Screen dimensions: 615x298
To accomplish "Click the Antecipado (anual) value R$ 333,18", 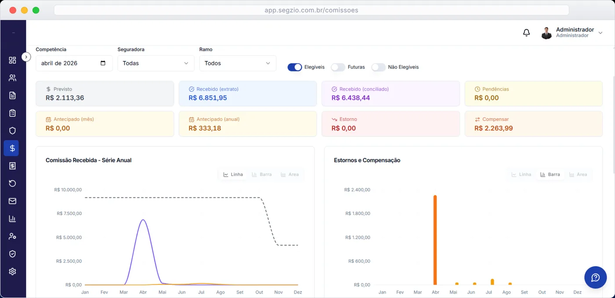I will tap(205, 128).
